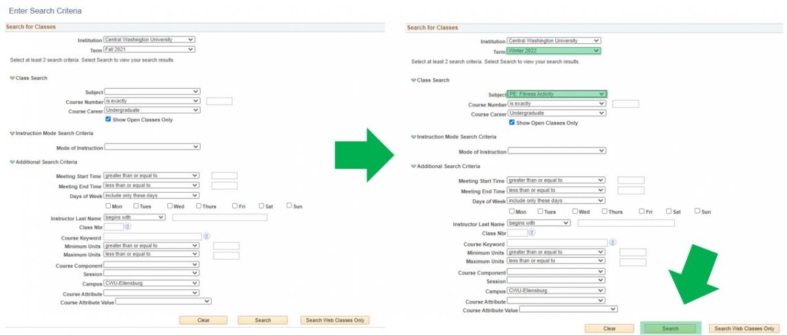Open Course Attribute dropdown in Winter 2022 form
787x335 pixels.
[x=556, y=301]
